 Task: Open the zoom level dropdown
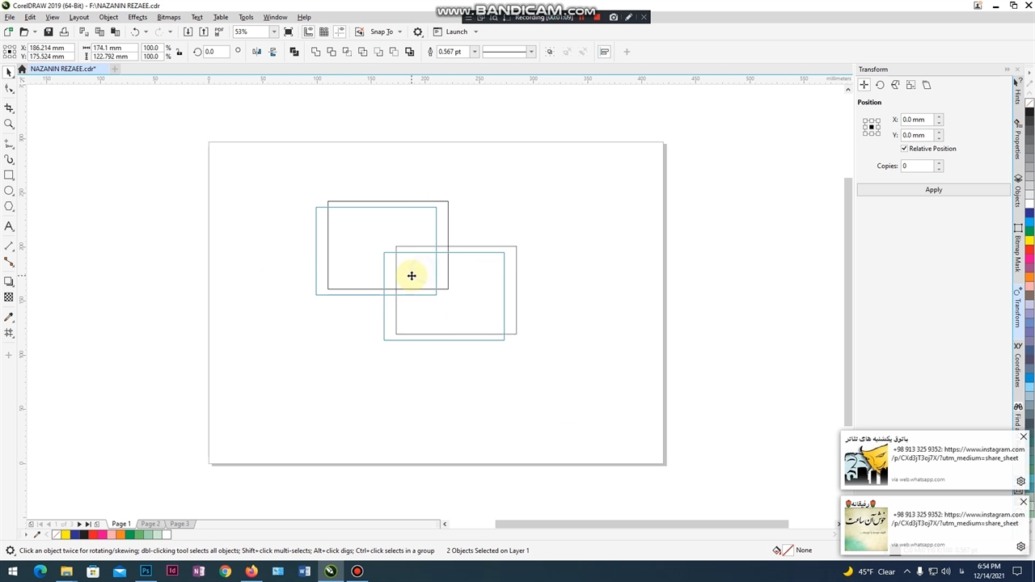pyautogui.click(x=274, y=32)
